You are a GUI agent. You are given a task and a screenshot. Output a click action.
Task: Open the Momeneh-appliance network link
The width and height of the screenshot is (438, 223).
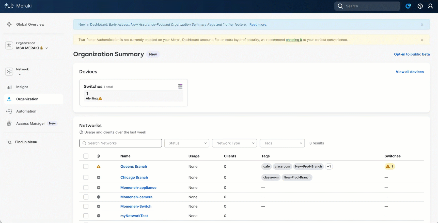pos(138,187)
